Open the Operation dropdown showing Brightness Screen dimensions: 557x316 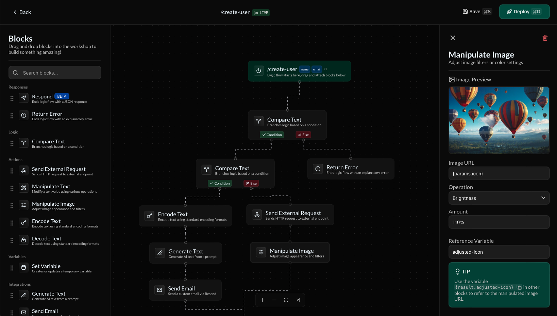click(x=499, y=198)
